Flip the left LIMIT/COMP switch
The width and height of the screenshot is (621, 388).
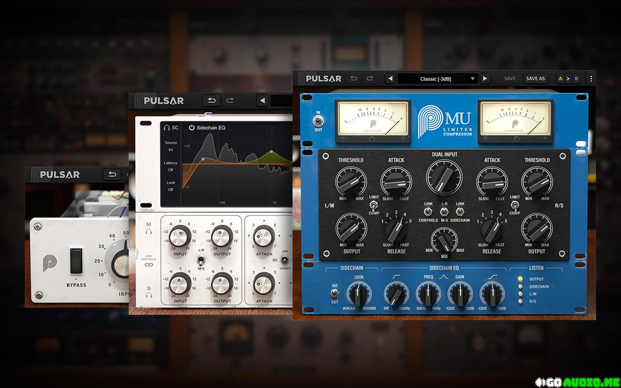[374, 205]
